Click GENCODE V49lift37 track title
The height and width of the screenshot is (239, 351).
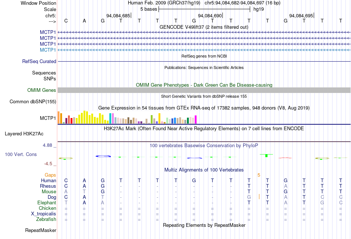point(204,27)
